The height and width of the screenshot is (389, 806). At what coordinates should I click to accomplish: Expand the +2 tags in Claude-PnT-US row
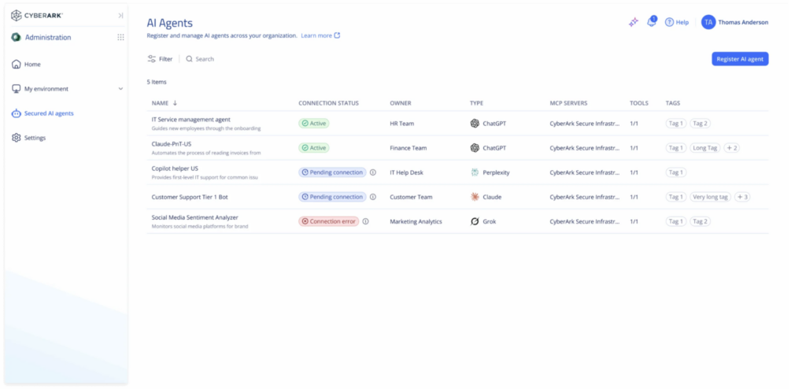(731, 148)
